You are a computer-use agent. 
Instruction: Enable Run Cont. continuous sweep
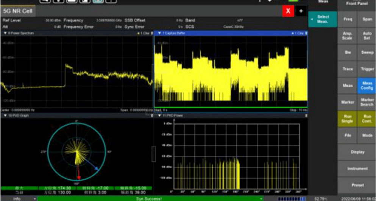point(367,119)
